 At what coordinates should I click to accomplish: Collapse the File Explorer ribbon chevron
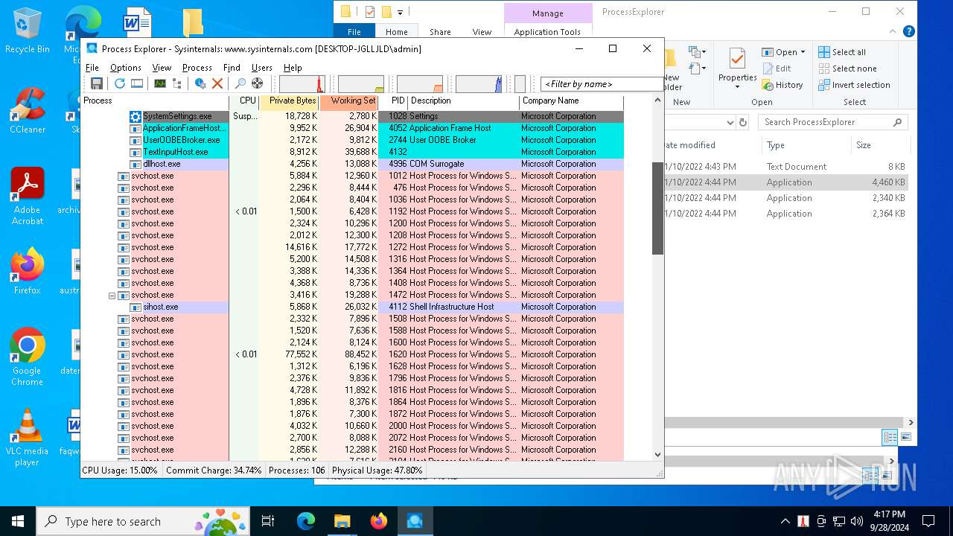[x=893, y=31]
